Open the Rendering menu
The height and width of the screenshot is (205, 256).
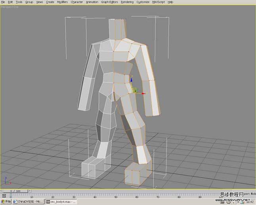point(127,2)
